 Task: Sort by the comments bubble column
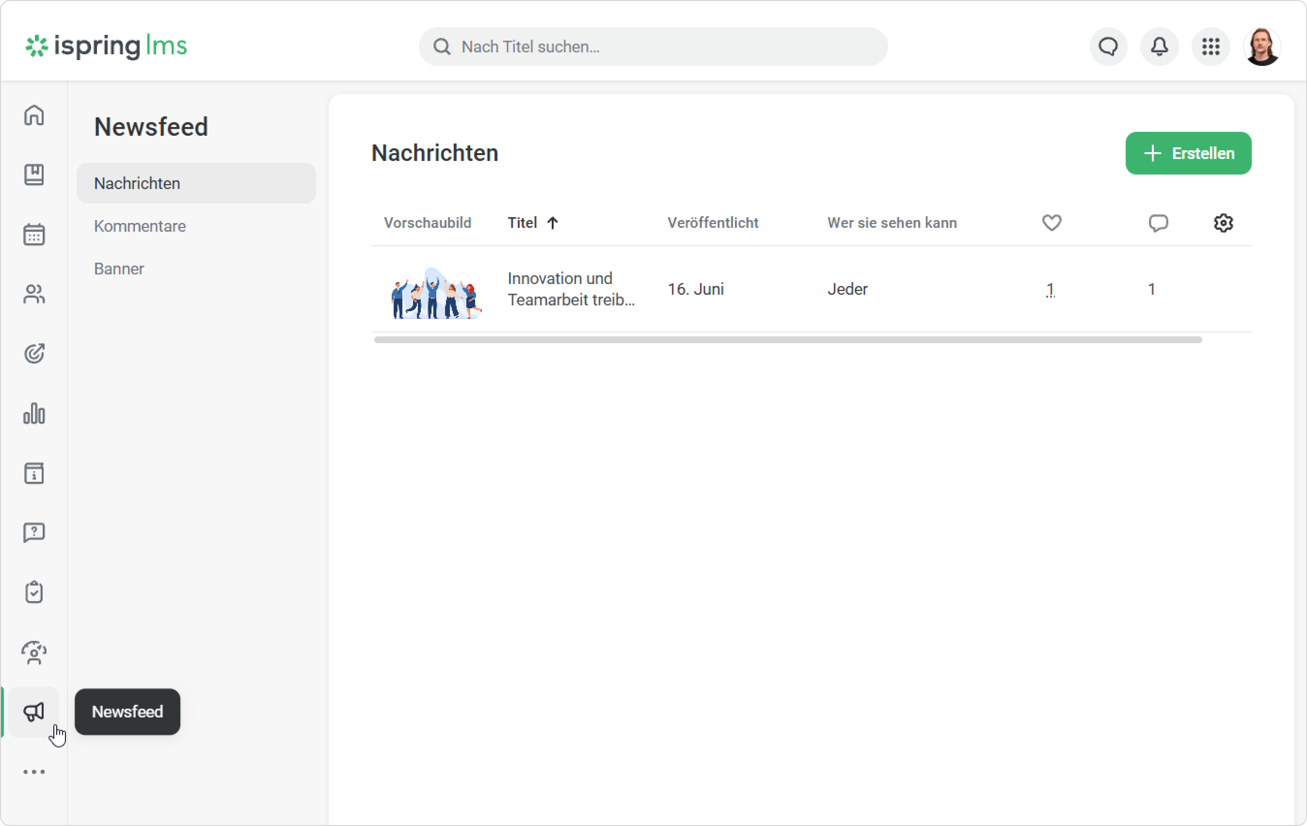(1158, 222)
